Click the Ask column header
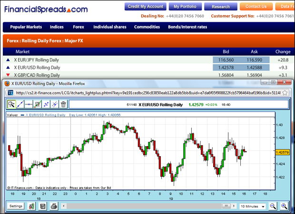The height and width of the screenshot is (214, 295). [255, 52]
